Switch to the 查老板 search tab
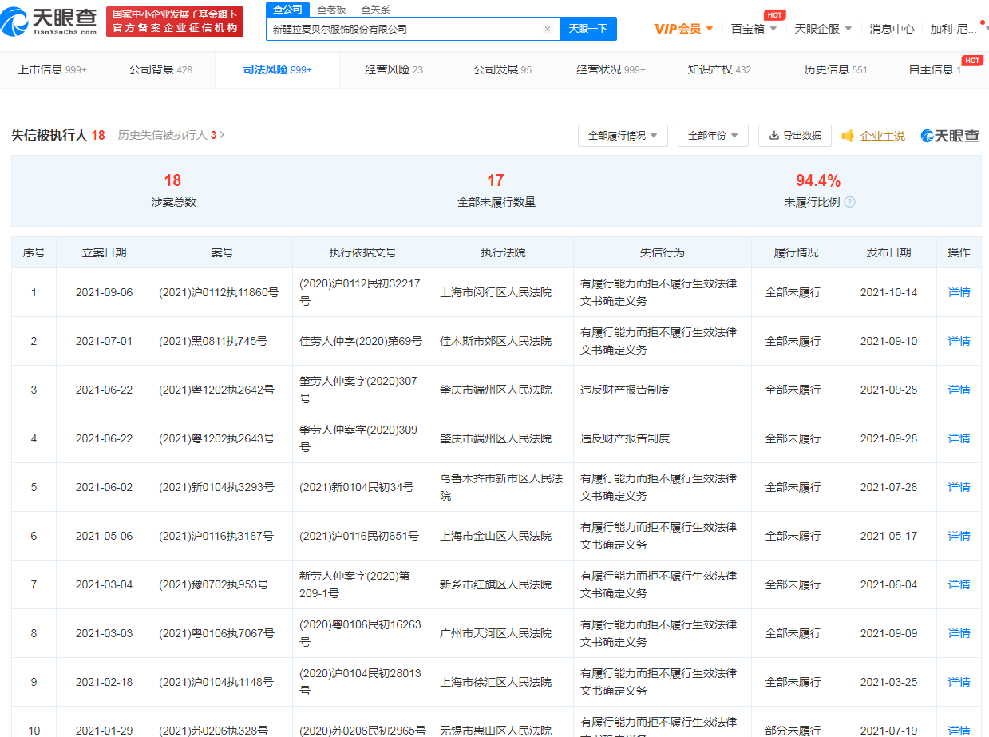The width and height of the screenshot is (989, 737). pos(331,9)
